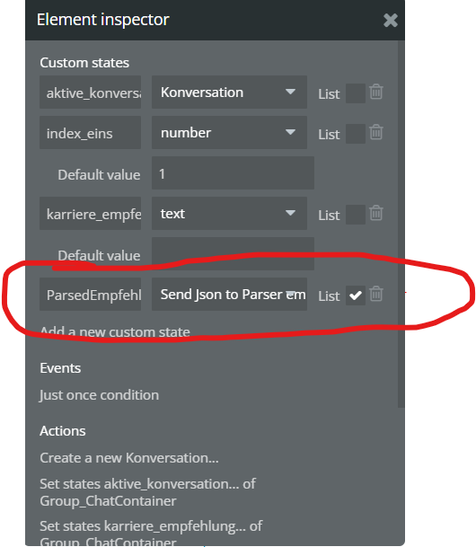
Task: Open the text type dropdown
Action: [229, 213]
